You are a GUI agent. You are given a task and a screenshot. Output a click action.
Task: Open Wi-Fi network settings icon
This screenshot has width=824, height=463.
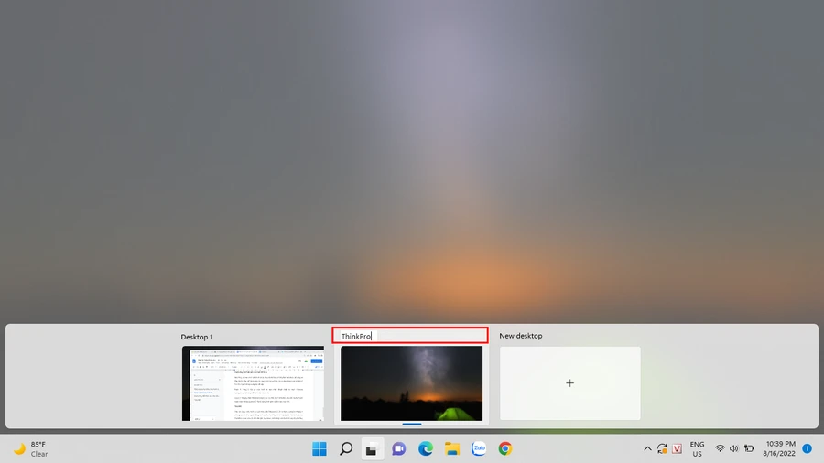[x=720, y=449]
